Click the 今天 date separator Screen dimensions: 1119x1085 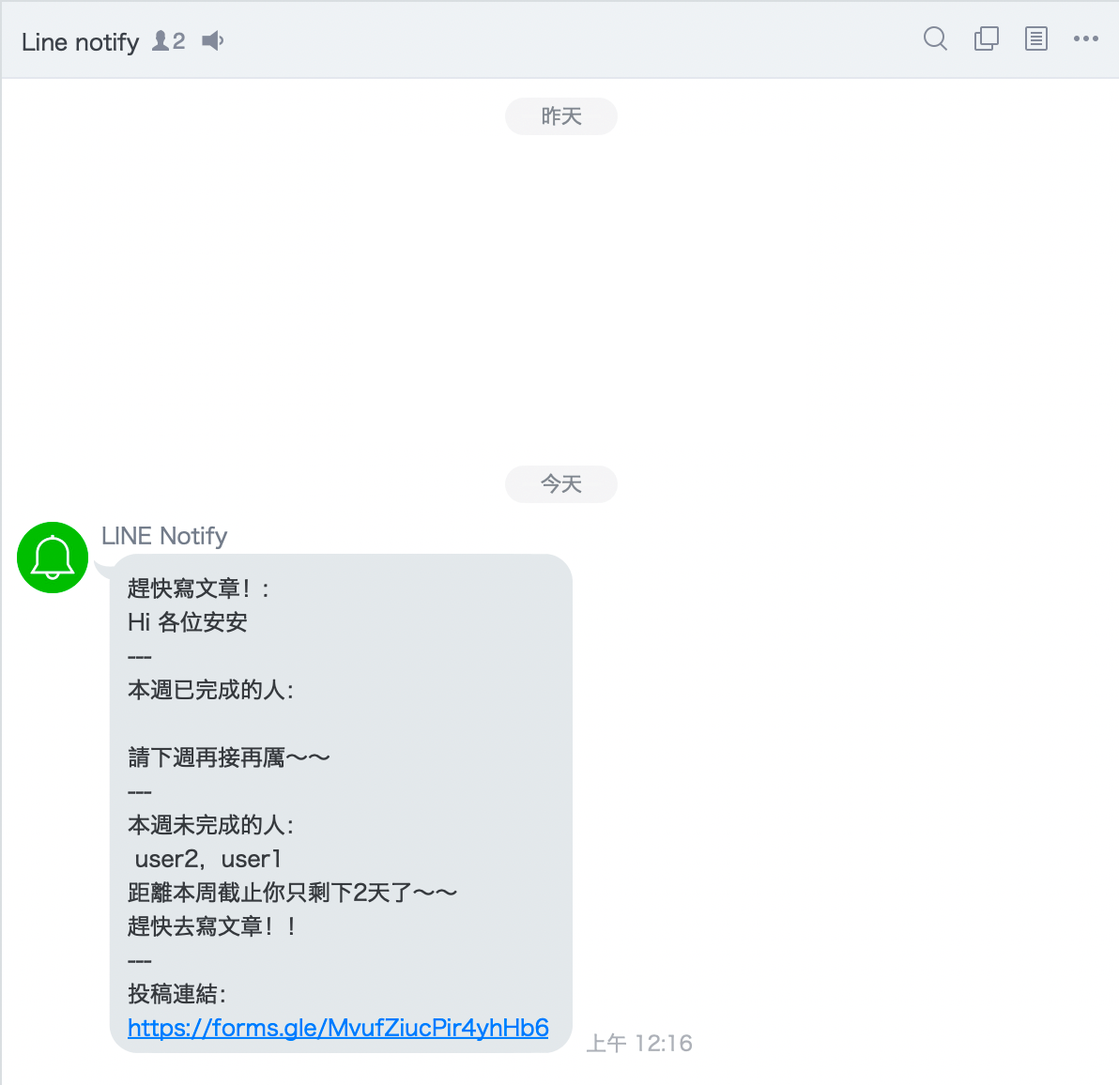[561, 484]
